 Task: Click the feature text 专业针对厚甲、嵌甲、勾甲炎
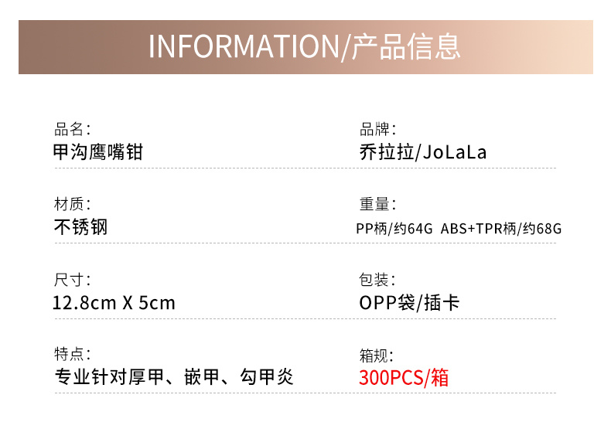[173, 378]
